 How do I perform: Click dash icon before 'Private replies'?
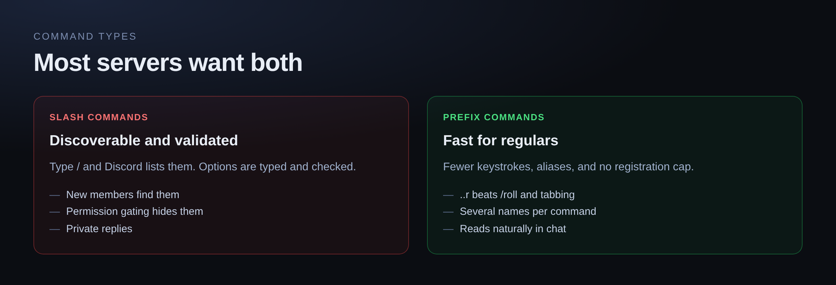[x=55, y=229]
